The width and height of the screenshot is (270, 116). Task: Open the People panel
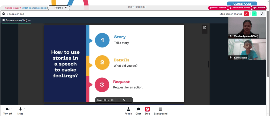[129, 111]
